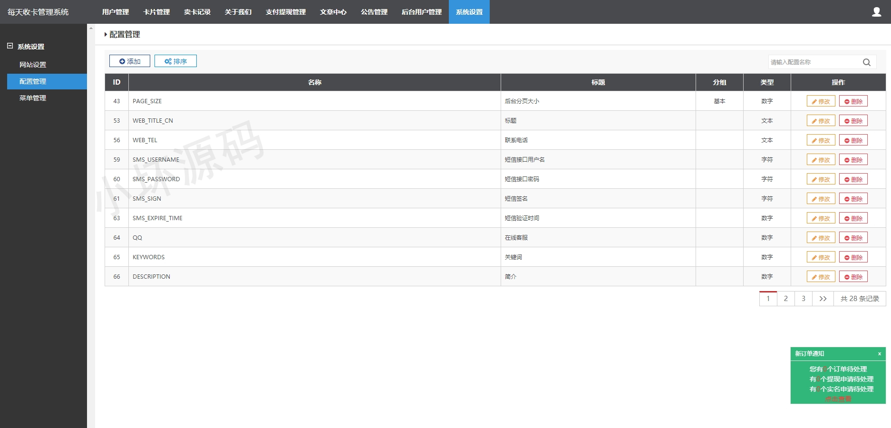Edit the SMS_EXPIRE_TIME row
Image resolution: width=891 pixels, height=428 pixels.
[821, 218]
